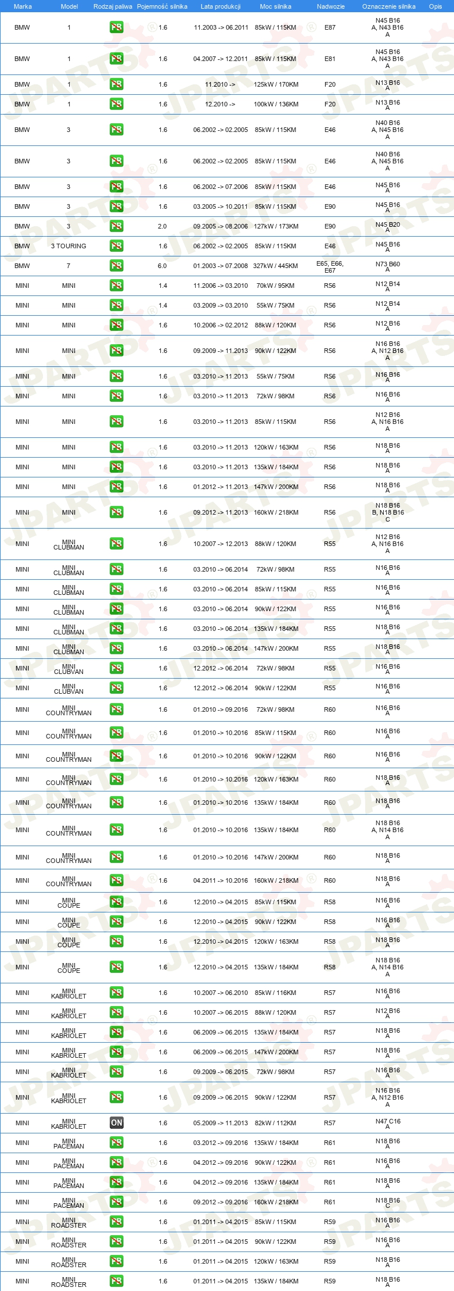Select petrol icon for KABRIOLET 85kW / 116KM
This screenshot has width=454, height=1291.
tap(116, 993)
